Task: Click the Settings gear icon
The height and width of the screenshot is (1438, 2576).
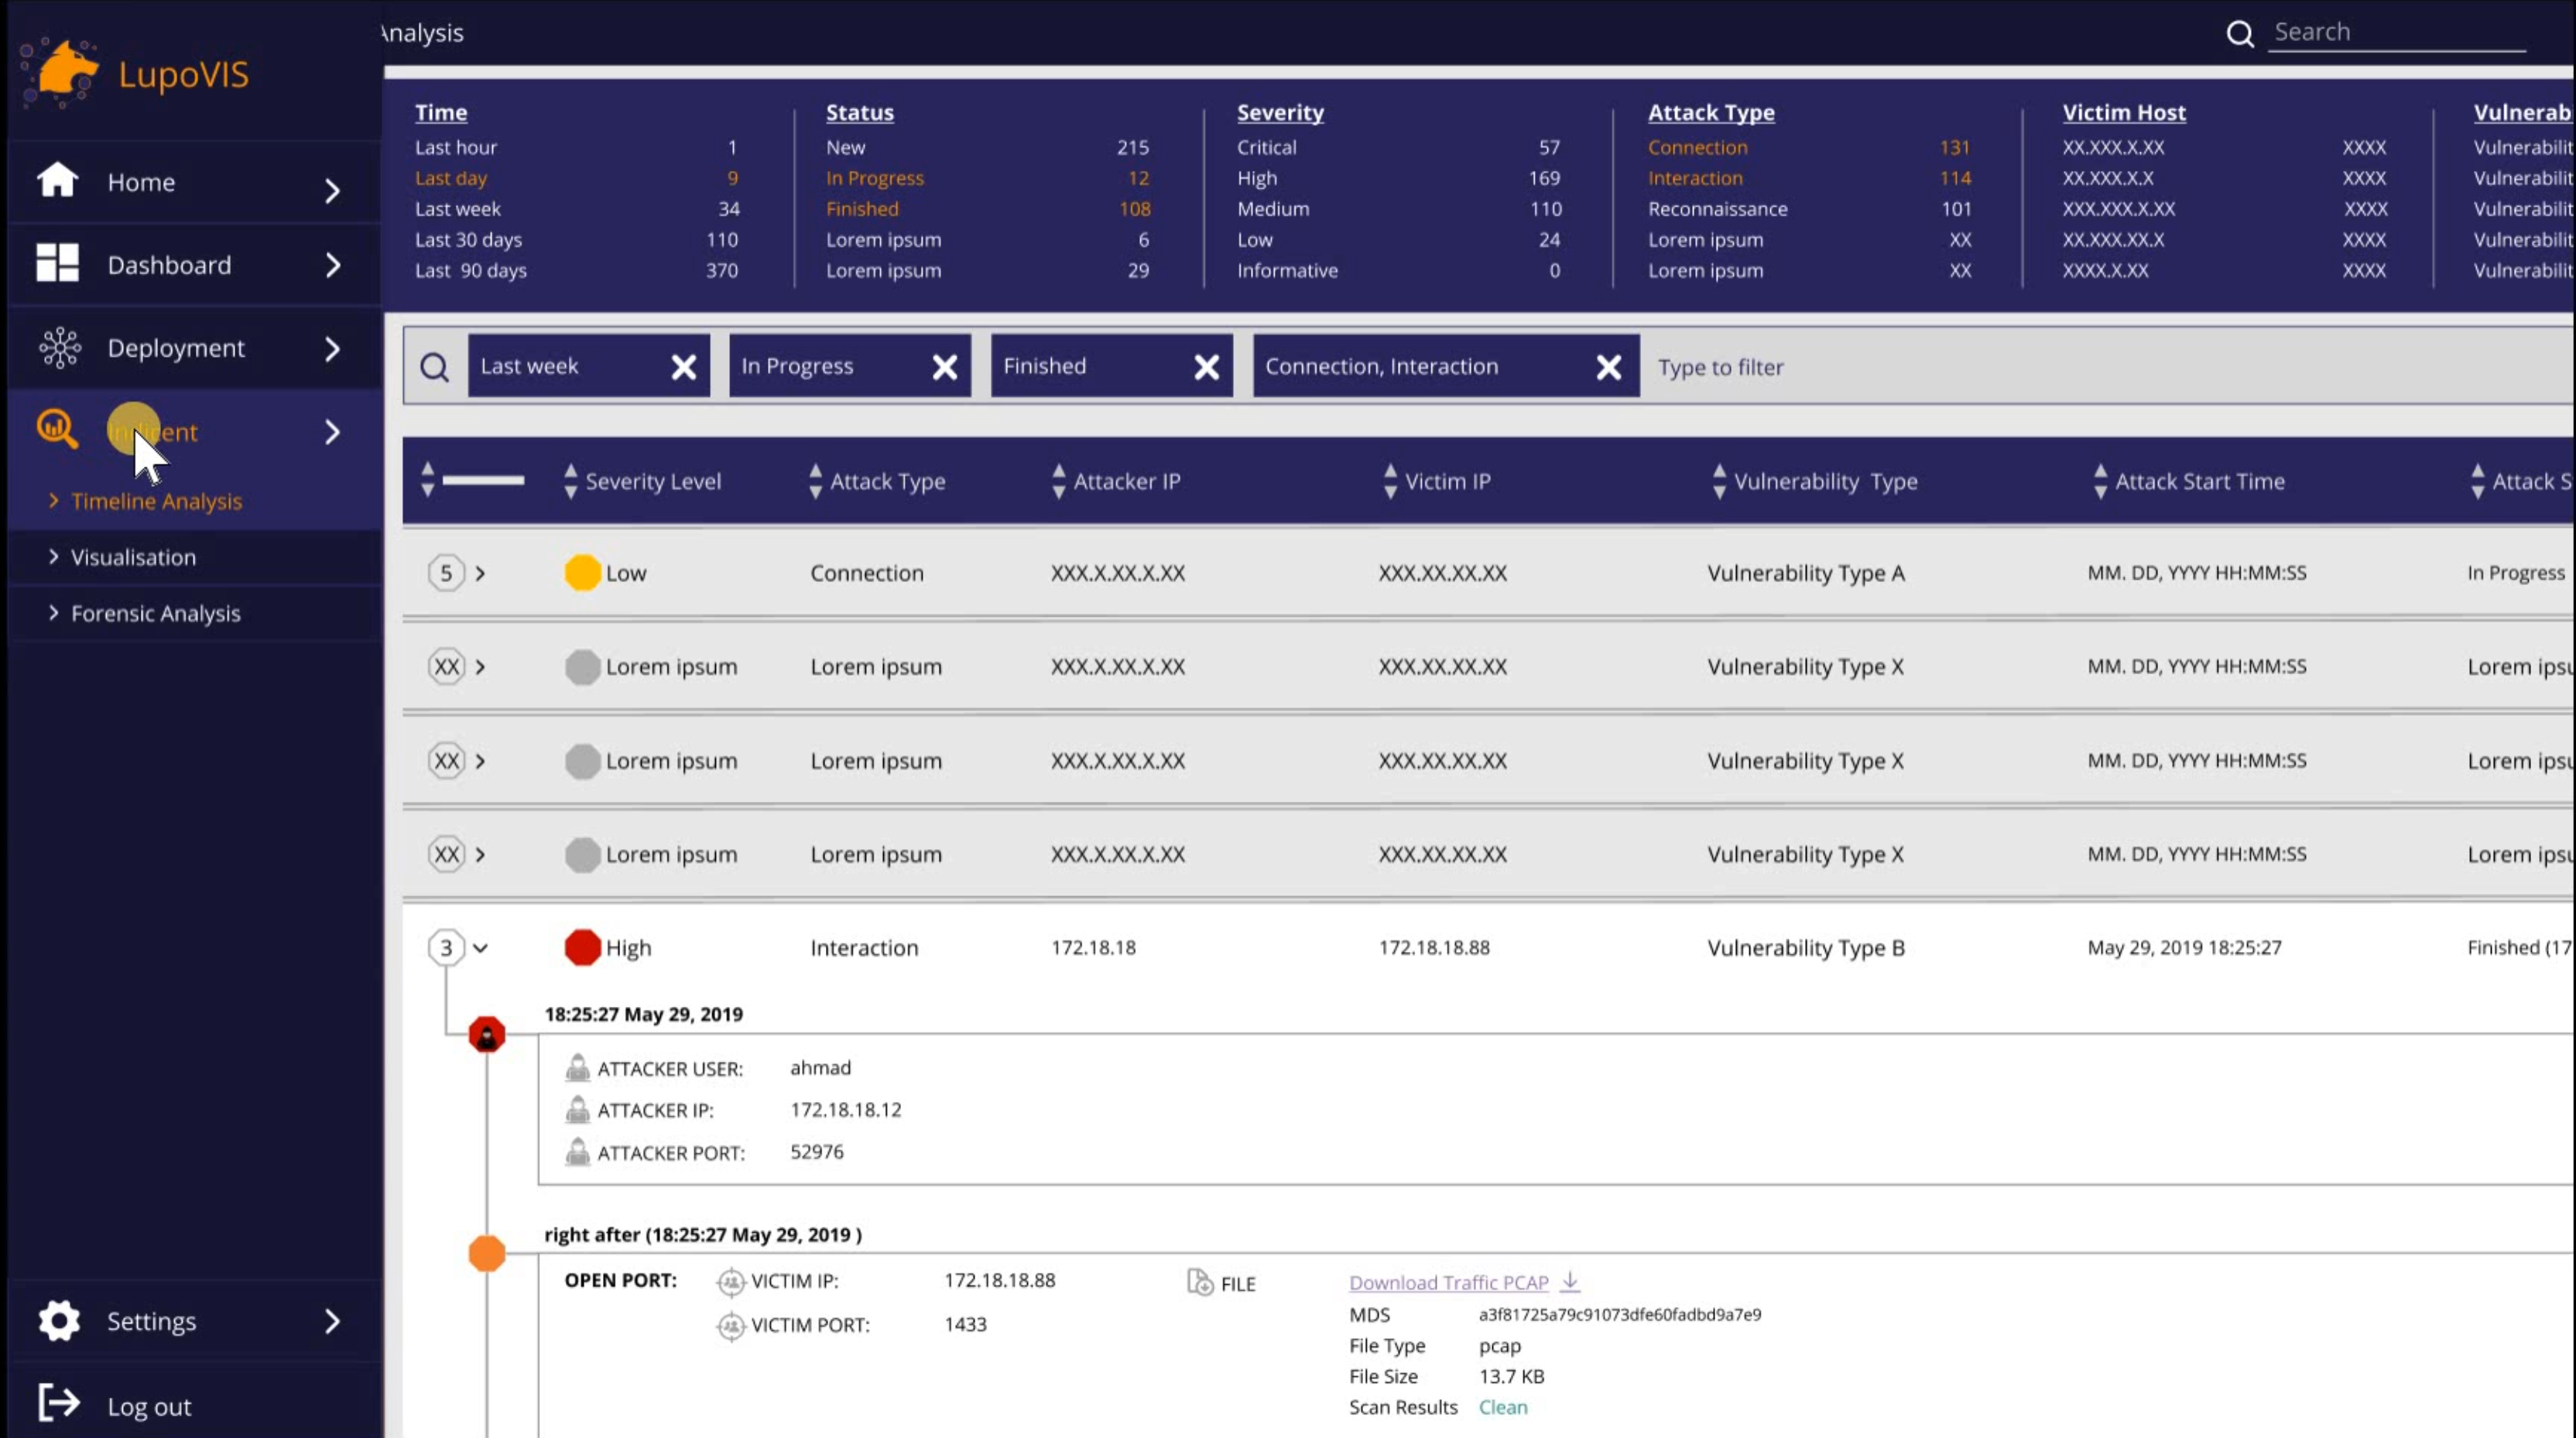Action: (x=59, y=1321)
